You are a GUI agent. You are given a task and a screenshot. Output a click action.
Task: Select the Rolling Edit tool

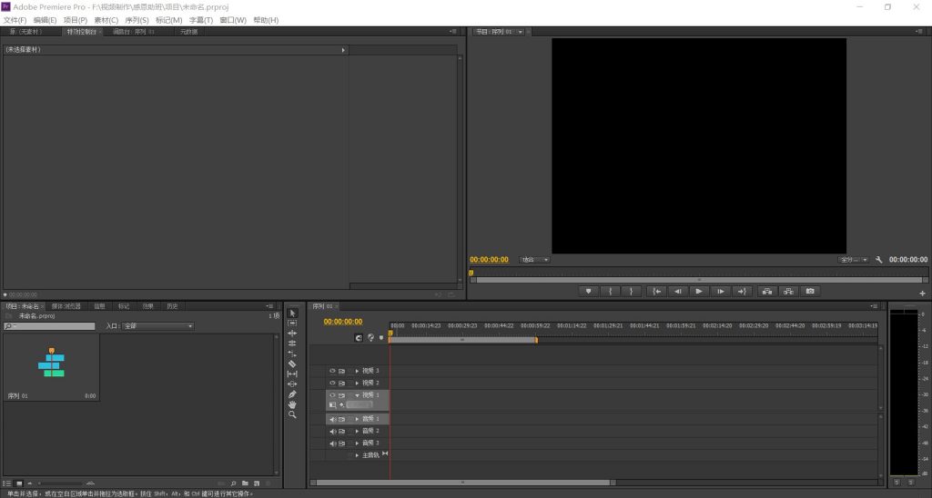292,344
